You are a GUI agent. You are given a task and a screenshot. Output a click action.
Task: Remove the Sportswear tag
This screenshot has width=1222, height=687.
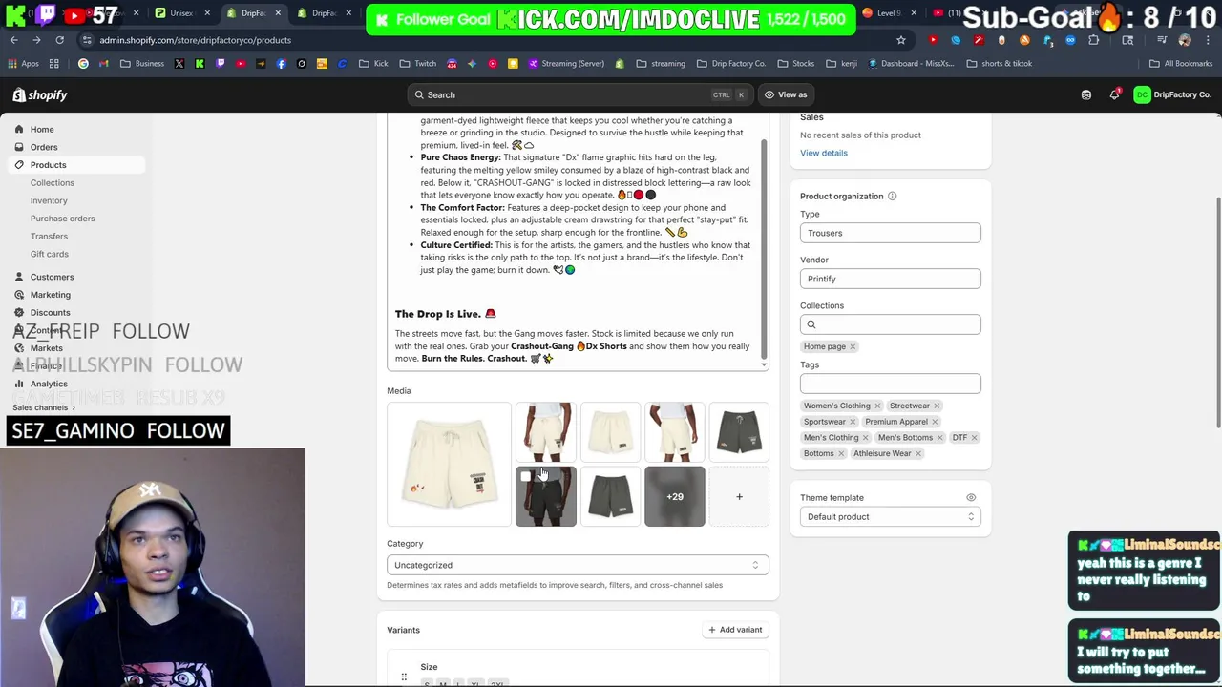pos(853,422)
